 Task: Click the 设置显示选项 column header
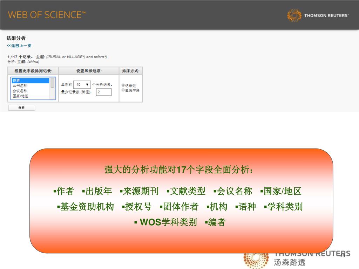pos(89,71)
